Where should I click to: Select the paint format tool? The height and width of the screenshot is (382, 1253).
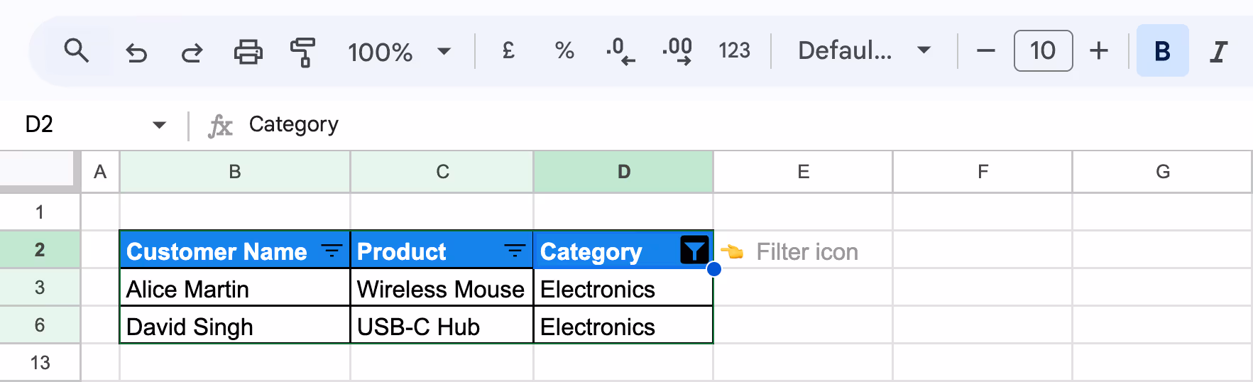click(x=303, y=52)
